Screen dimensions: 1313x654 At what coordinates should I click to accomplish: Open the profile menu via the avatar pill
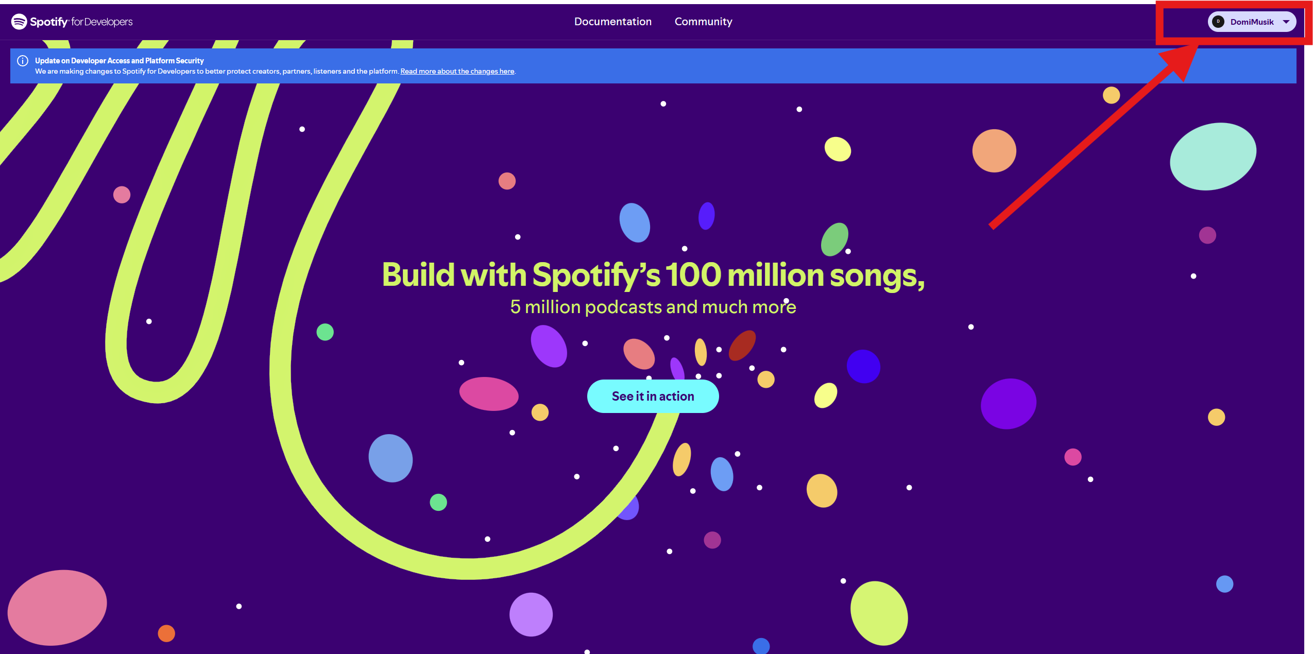point(1252,22)
